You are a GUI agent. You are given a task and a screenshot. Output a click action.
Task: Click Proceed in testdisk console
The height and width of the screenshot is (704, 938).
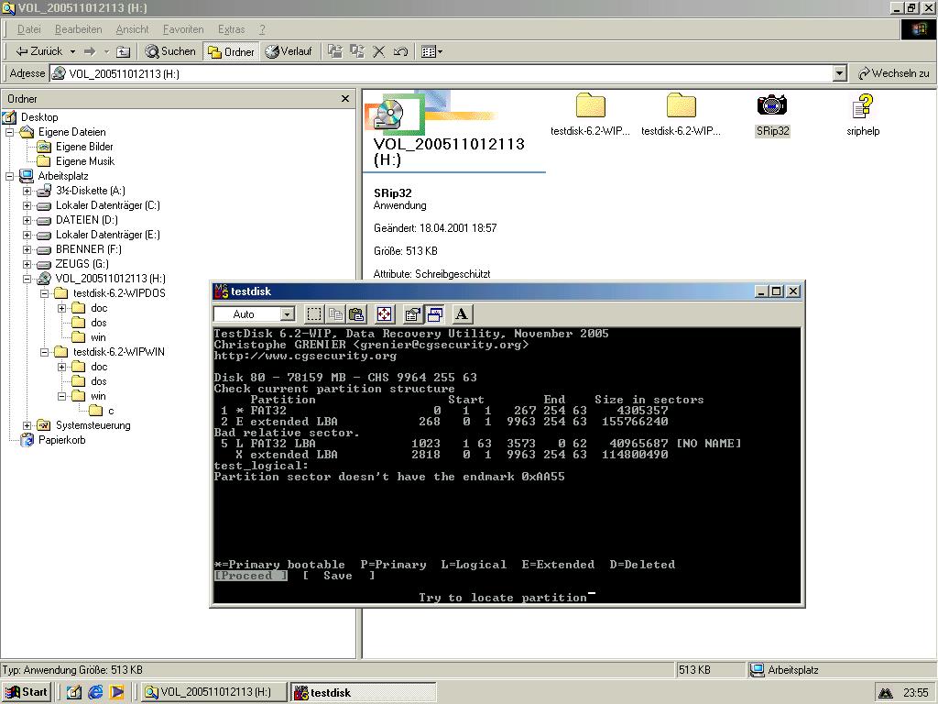click(x=251, y=576)
